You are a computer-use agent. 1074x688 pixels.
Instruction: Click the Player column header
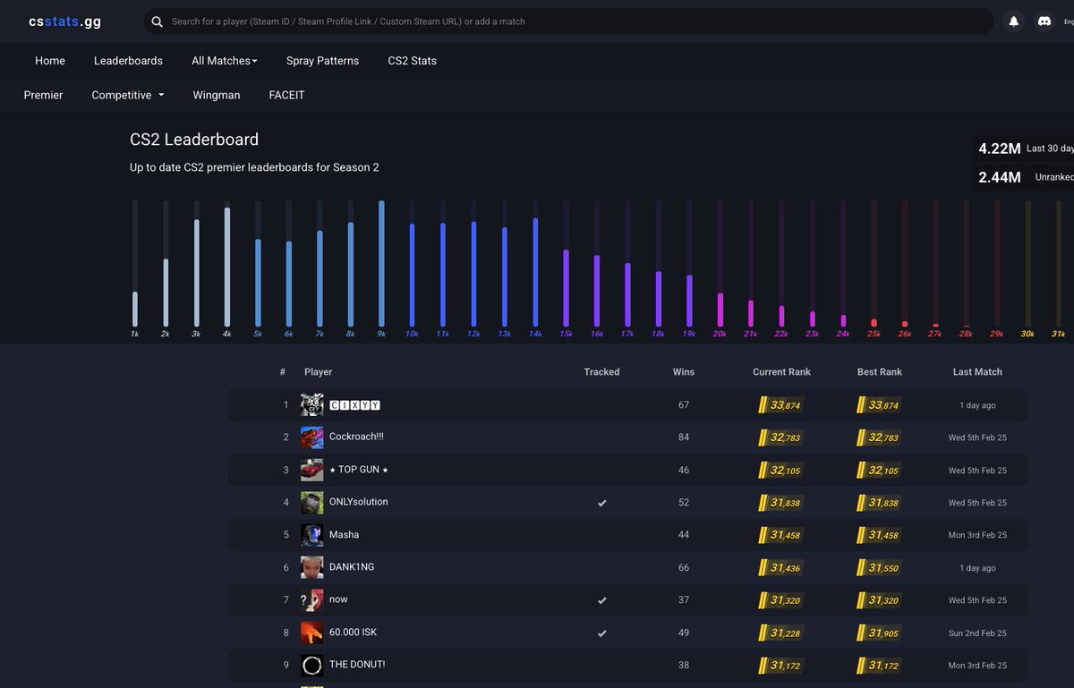(318, 371)
